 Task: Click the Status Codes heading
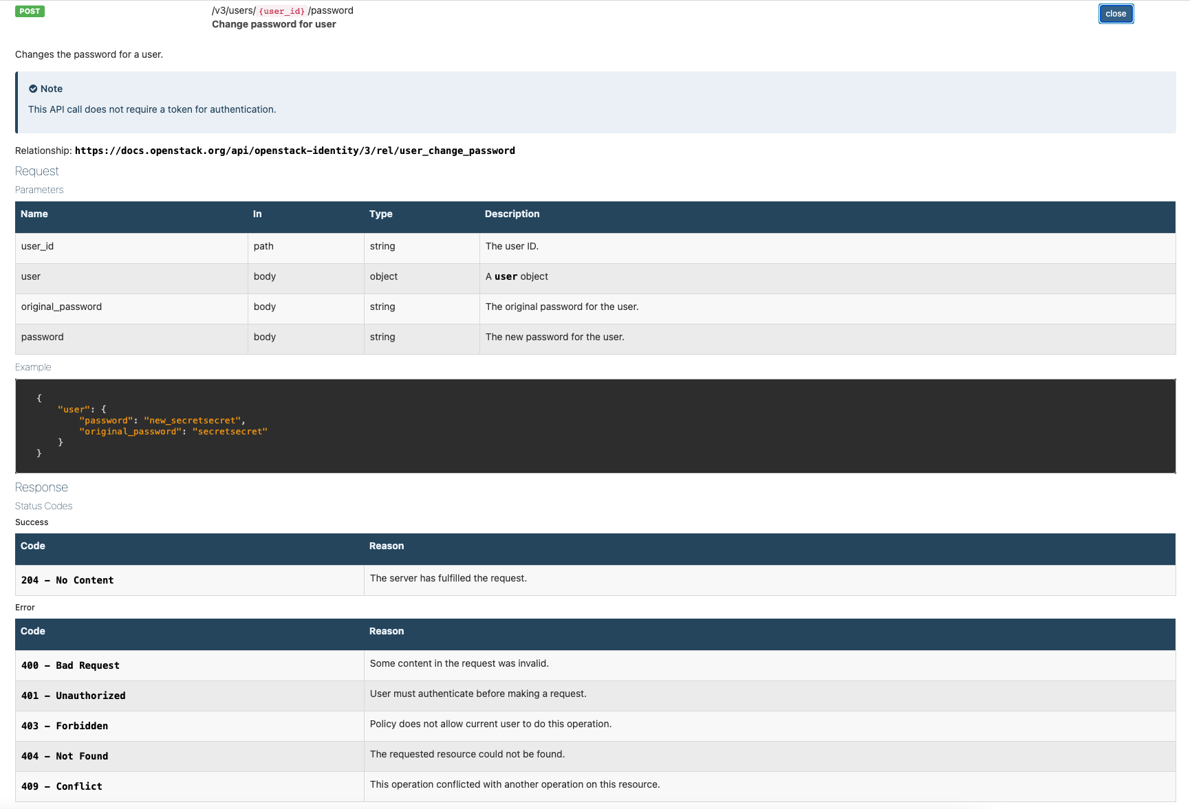[43, 506]
